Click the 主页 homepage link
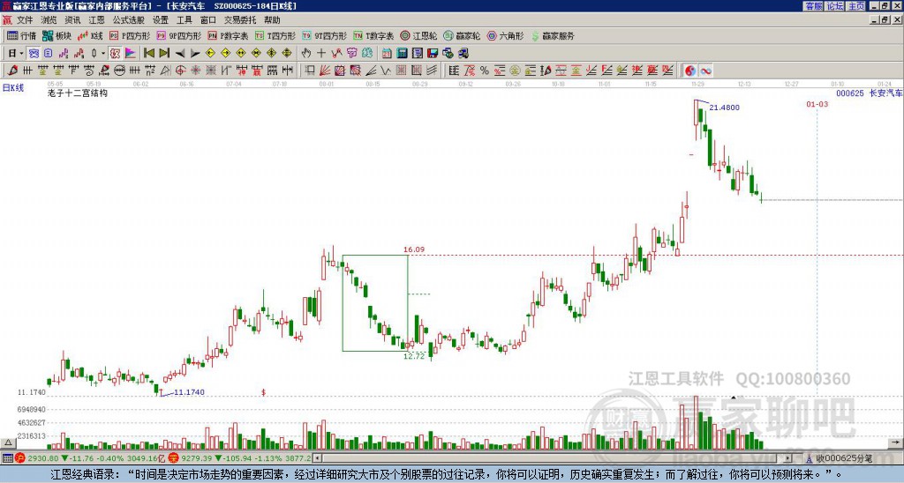 pos(856,6)
